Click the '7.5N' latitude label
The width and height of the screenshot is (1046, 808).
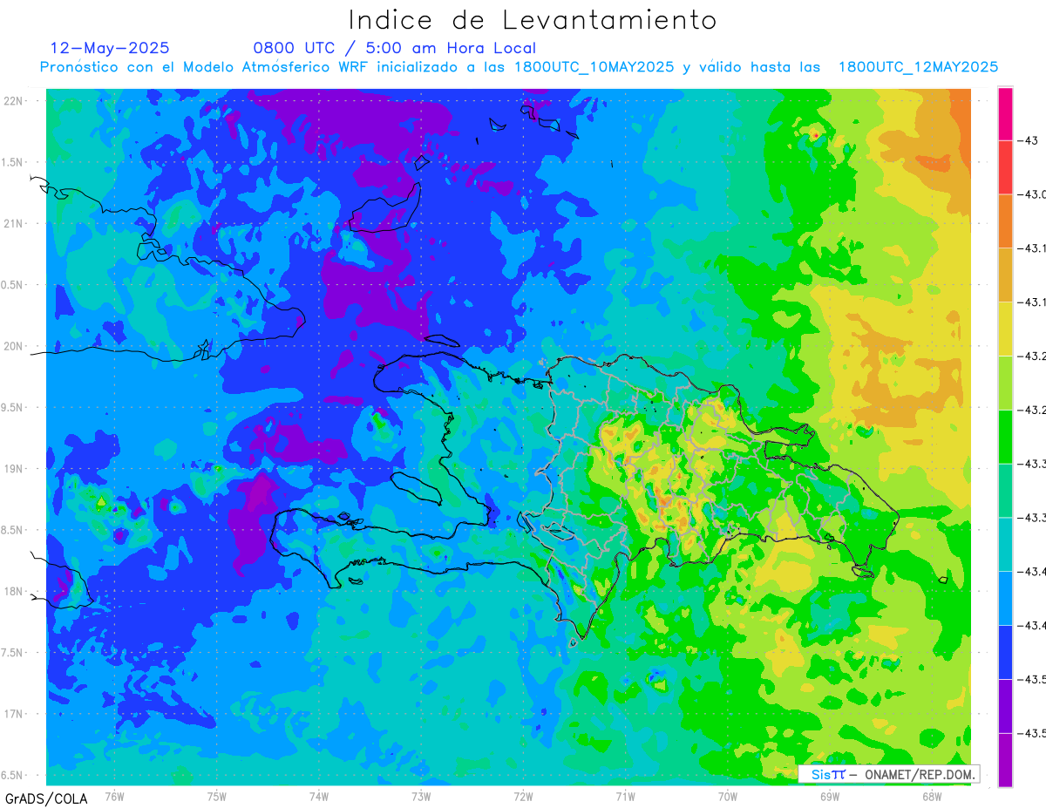pyautogui.click(x=14, y=653)
